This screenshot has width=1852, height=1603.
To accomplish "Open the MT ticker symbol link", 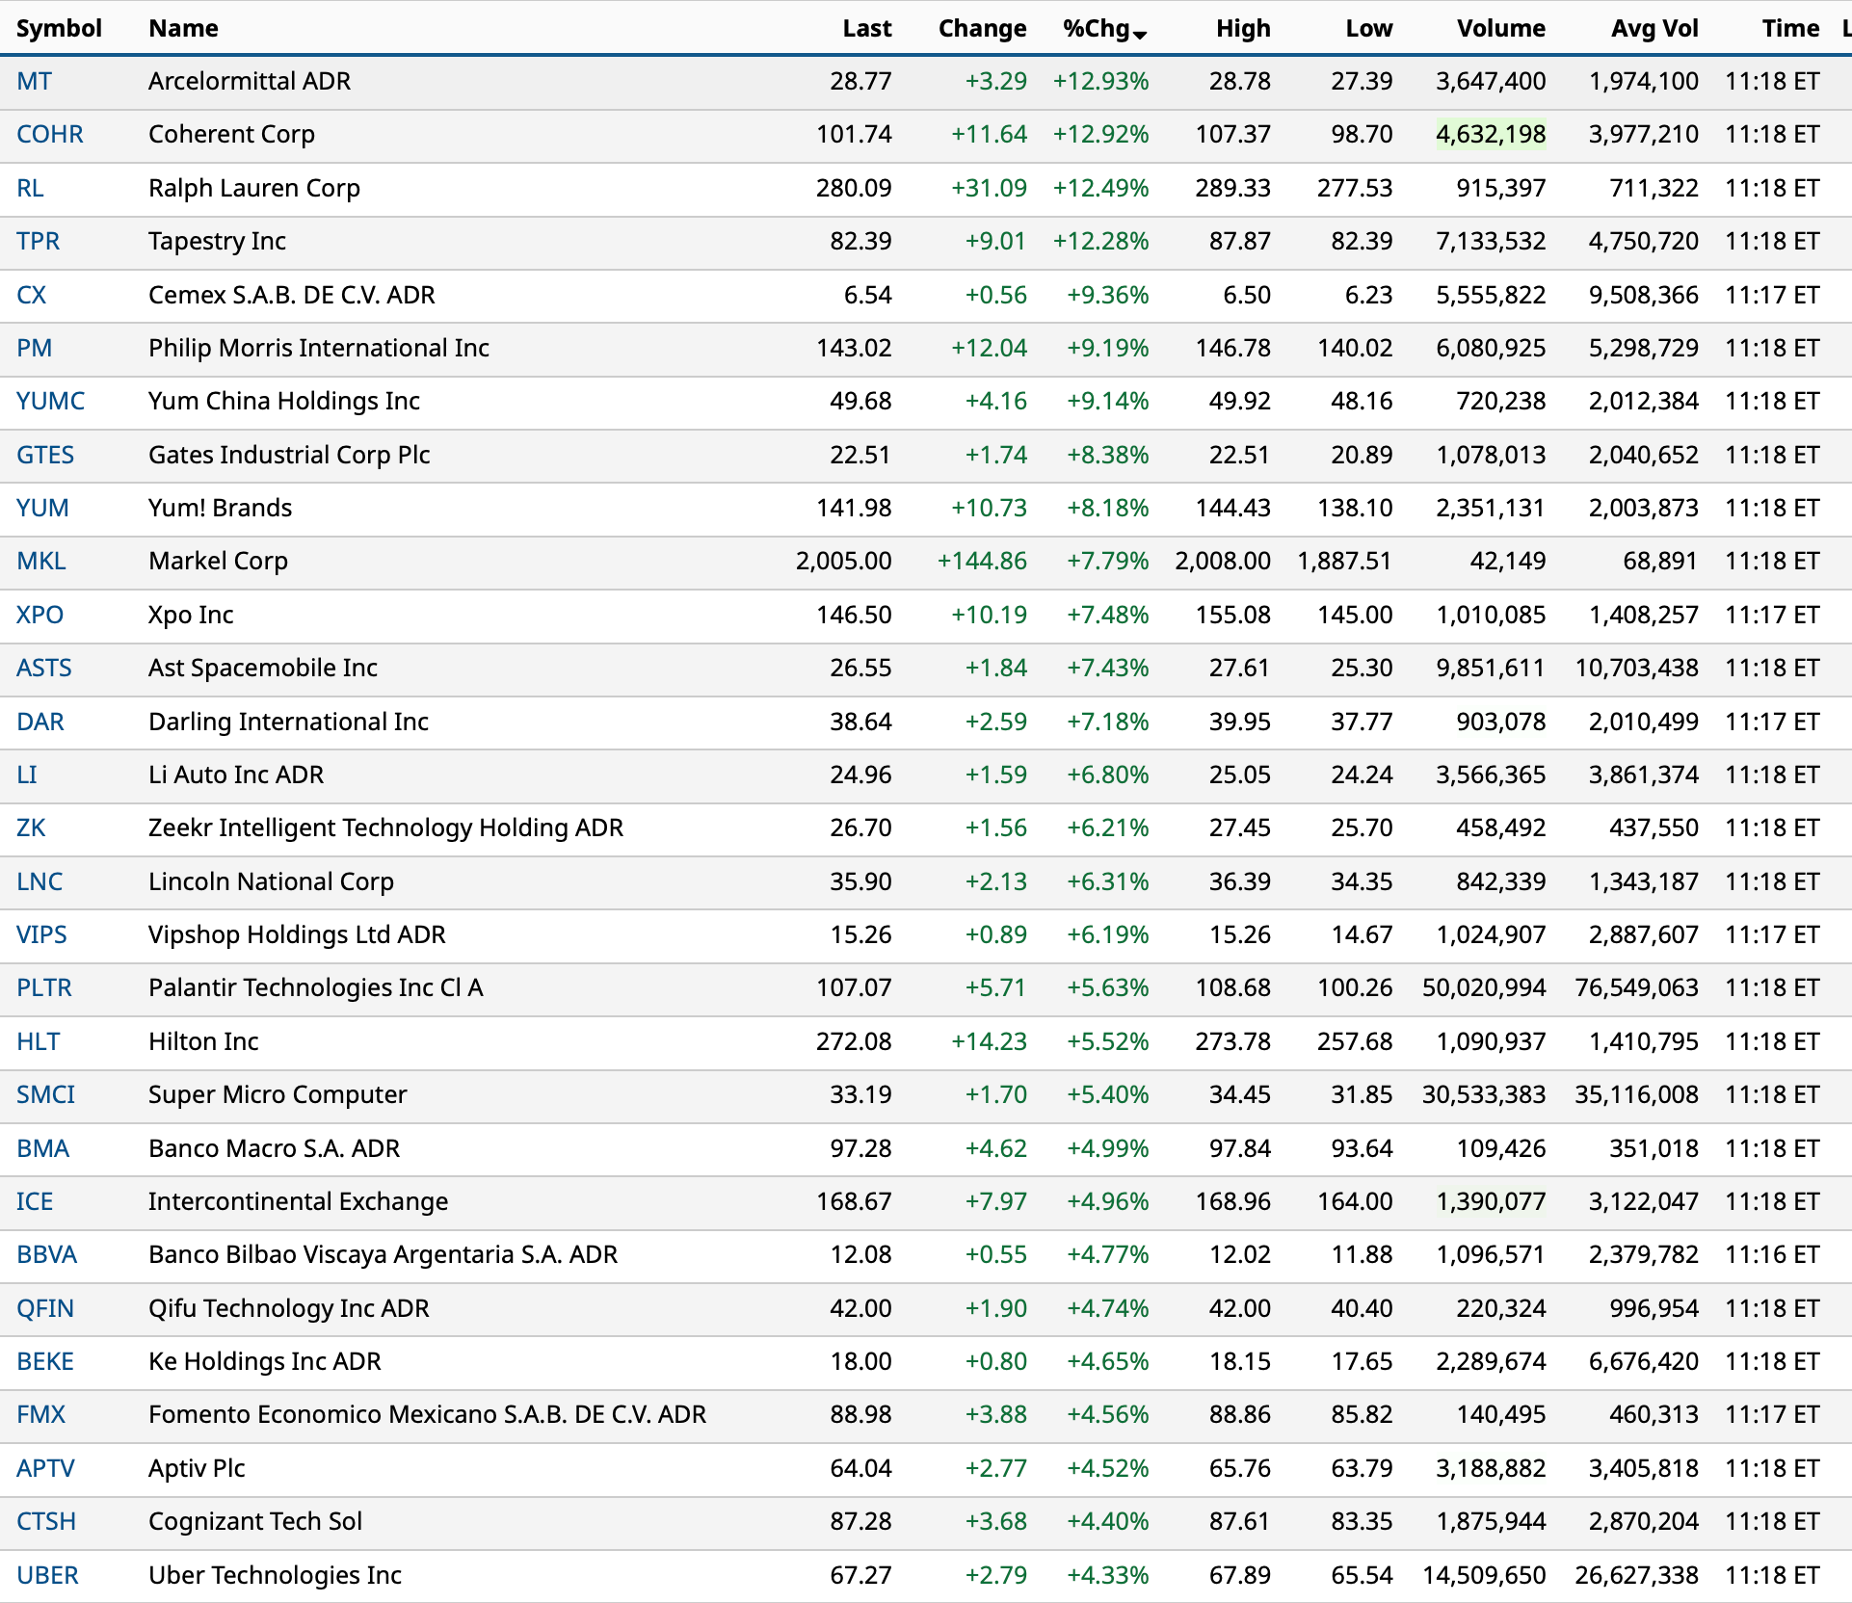I will [34, 81].
